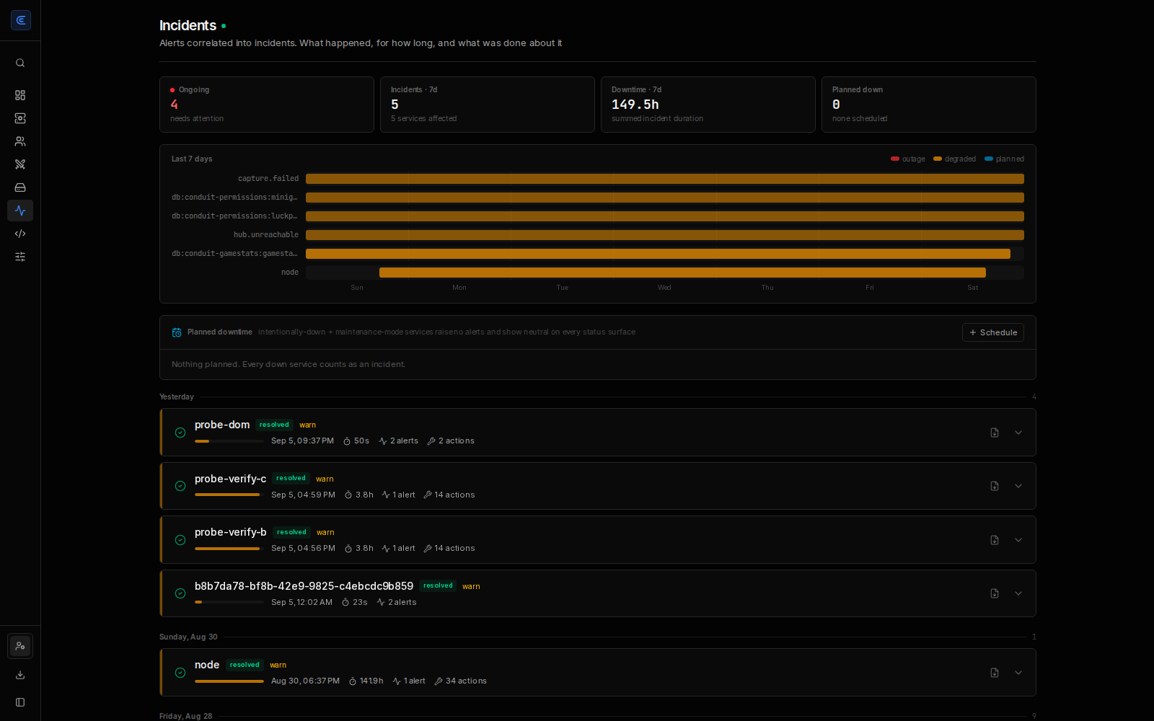Select the incidents activity sidebar icon
The width and height of the screenshot is (1154, 721).
(x=20, y=211)
